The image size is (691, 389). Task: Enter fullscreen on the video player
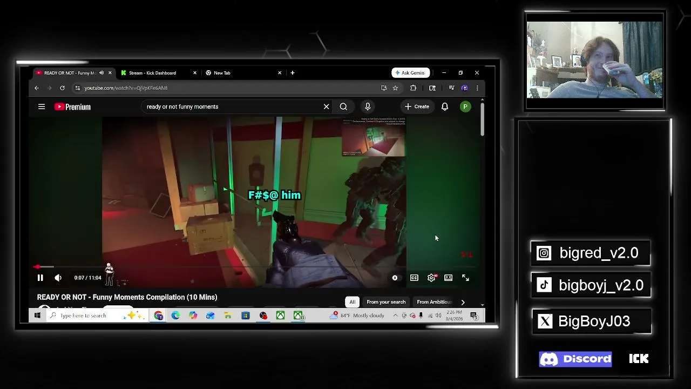pos(465,278)
